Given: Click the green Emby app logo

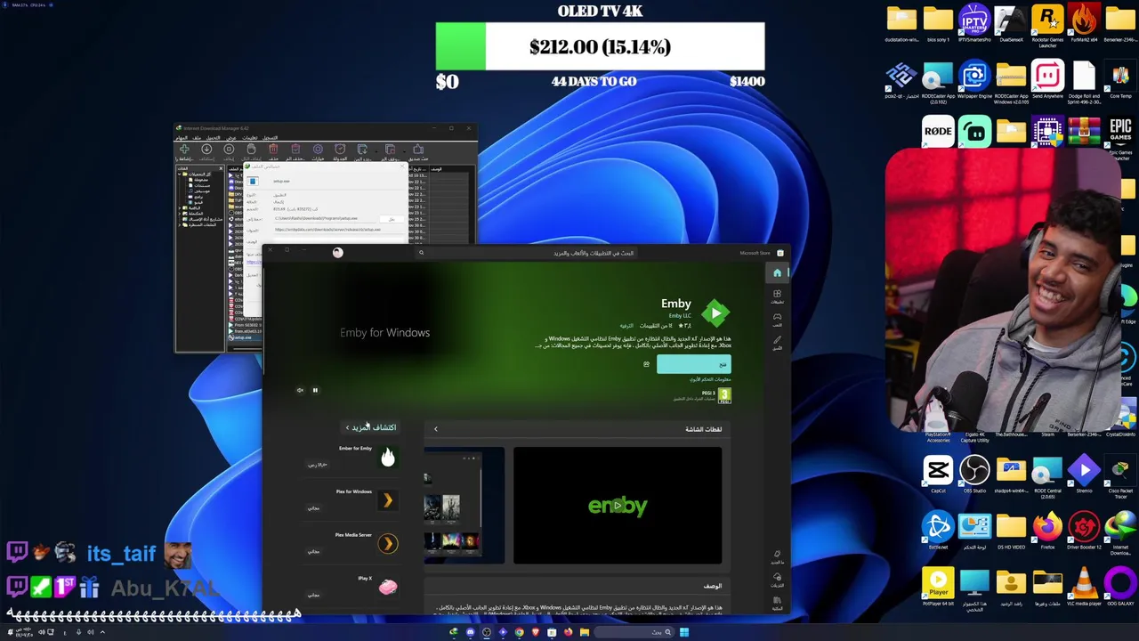Looking at the screenshot, I should 715,313.
